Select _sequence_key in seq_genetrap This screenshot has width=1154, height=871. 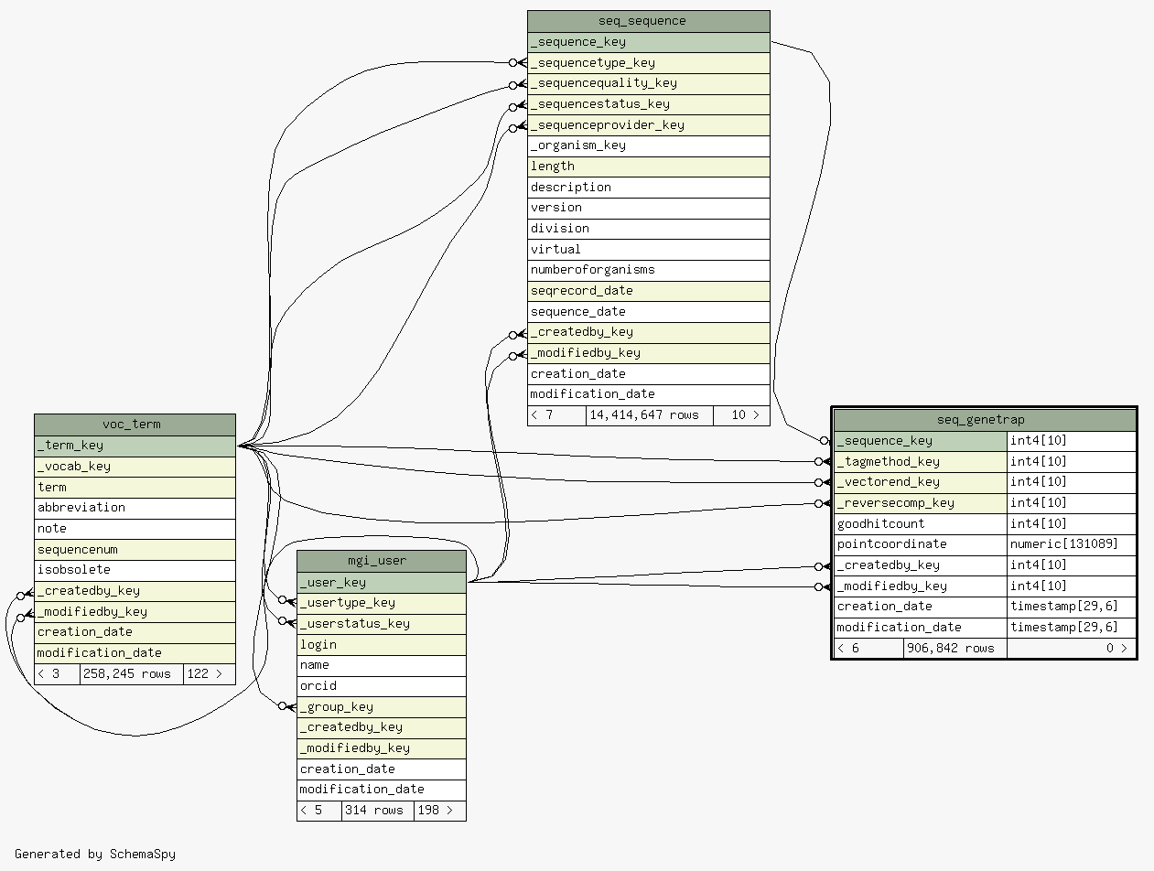(921, 441)
